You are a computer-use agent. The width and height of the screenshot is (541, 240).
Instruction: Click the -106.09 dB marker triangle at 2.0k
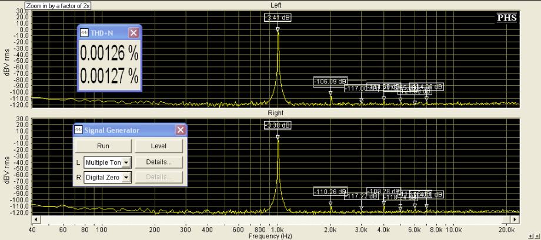pos(330,94)
